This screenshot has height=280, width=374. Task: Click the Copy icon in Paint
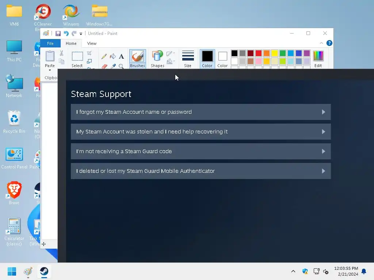pos(61,61)
